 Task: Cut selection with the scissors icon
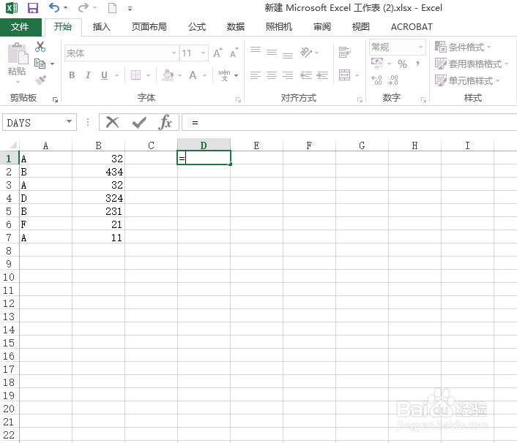[x=40, y=47]
